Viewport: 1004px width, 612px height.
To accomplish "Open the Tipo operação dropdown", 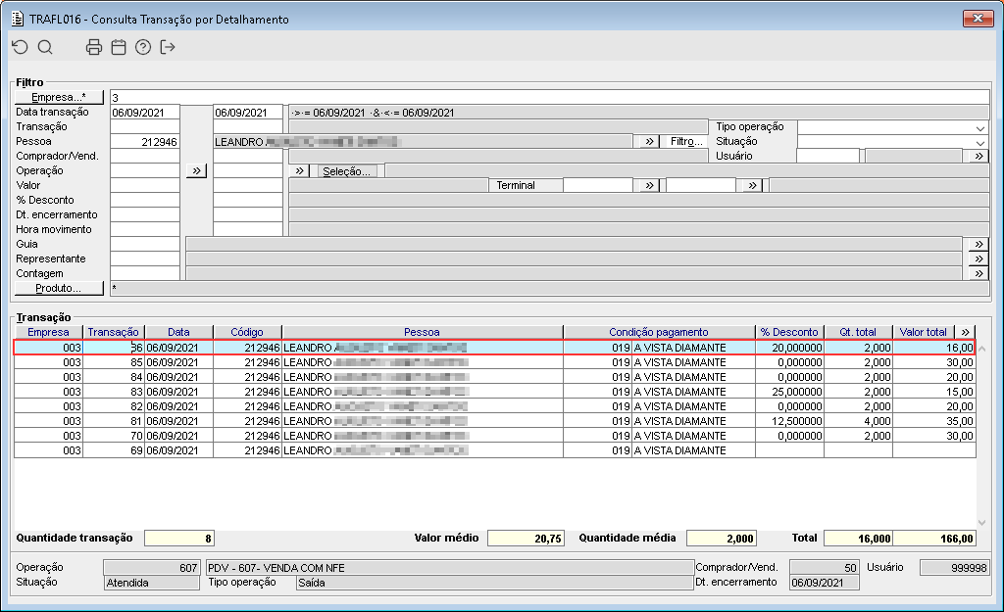I will tap(979, 128).
